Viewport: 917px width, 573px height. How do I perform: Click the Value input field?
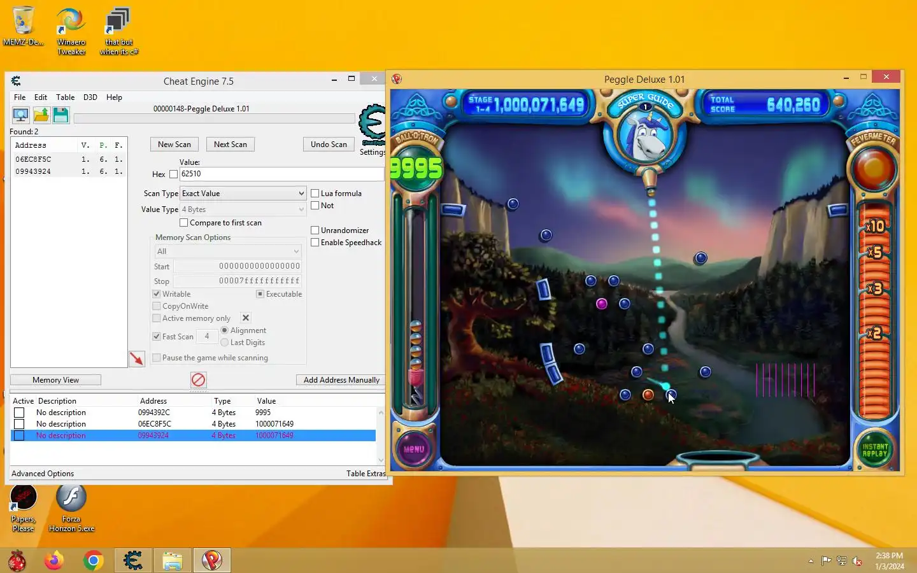(281, 174)
